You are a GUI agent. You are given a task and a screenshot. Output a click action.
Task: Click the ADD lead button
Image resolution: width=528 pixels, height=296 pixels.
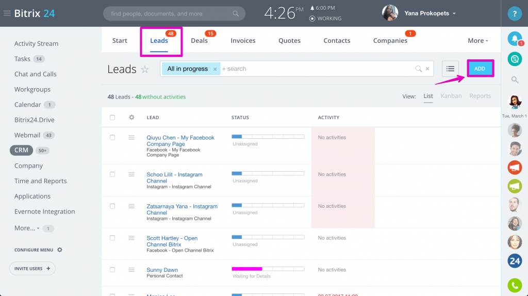point(480,69)
